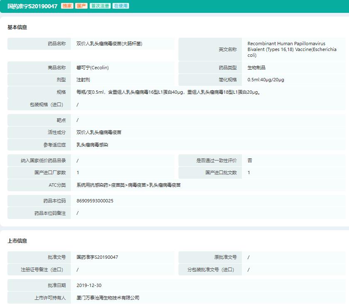The width and height of the screenshot is (349, 304).
Task: Click dosage form value 注射剂
Action: (83, 80)
